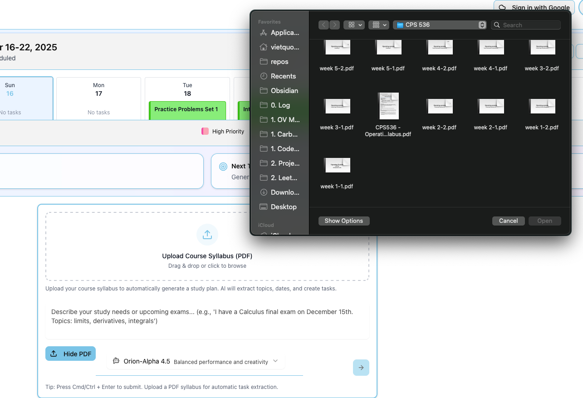Select week 1-1.pdf file
This screenshot has height=398, width=583.
tap(337, 173)
